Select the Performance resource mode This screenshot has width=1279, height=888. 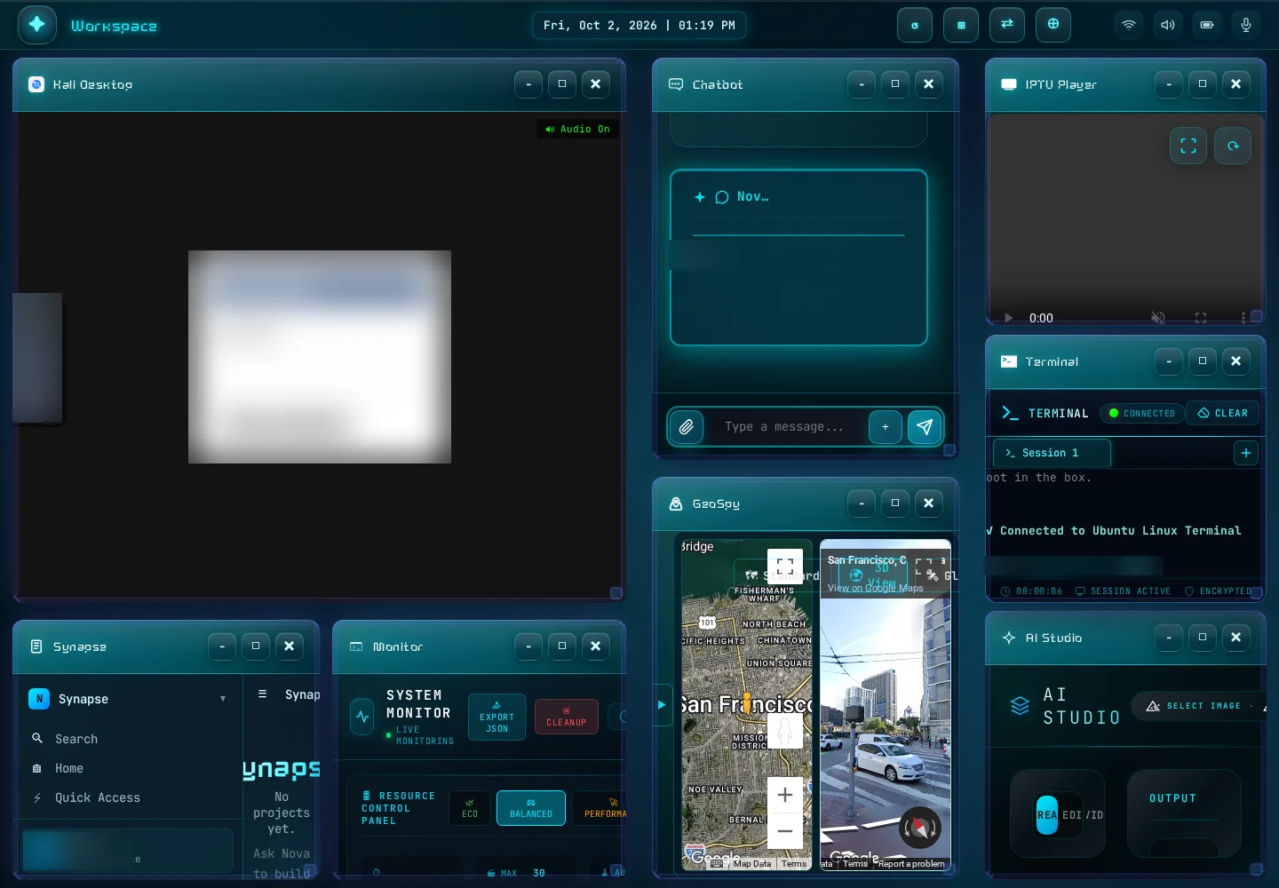[x=600, y=808]
